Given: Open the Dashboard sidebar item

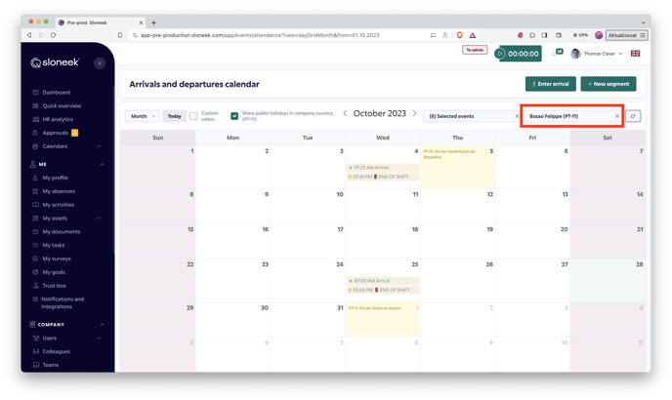Looking at the screenshot, I should [x=56, y=93].
